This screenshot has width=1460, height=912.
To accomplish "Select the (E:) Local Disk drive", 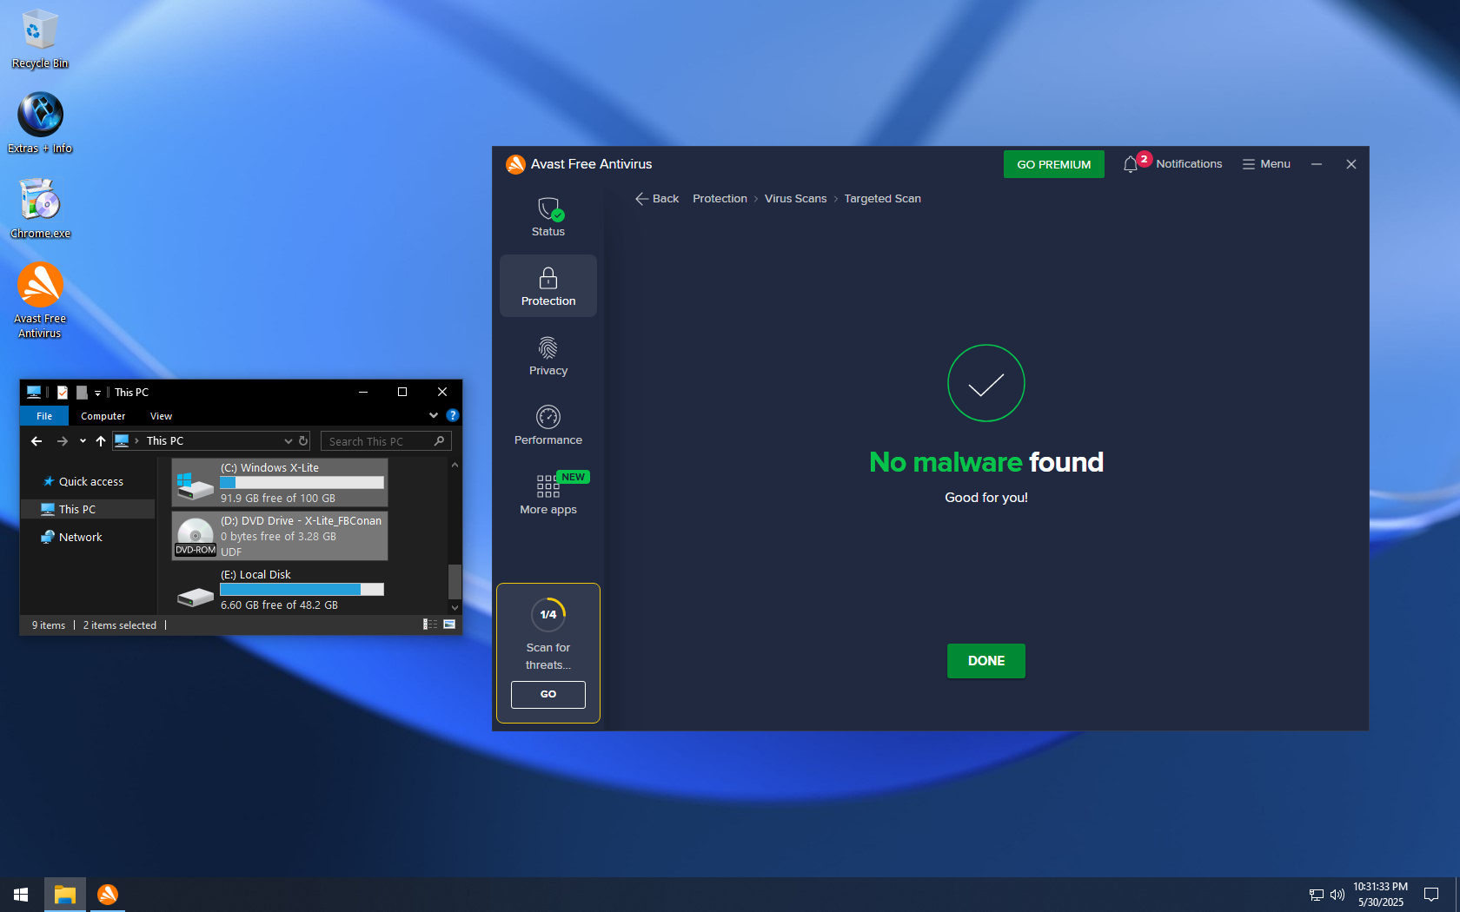I will coord(280,590).
